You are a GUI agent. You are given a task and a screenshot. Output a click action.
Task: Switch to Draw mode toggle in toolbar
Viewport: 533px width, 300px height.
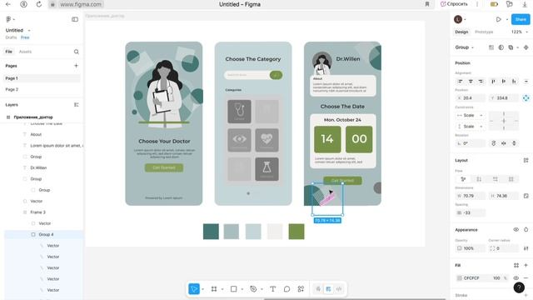pyautogui.click(x=318, y=289)
